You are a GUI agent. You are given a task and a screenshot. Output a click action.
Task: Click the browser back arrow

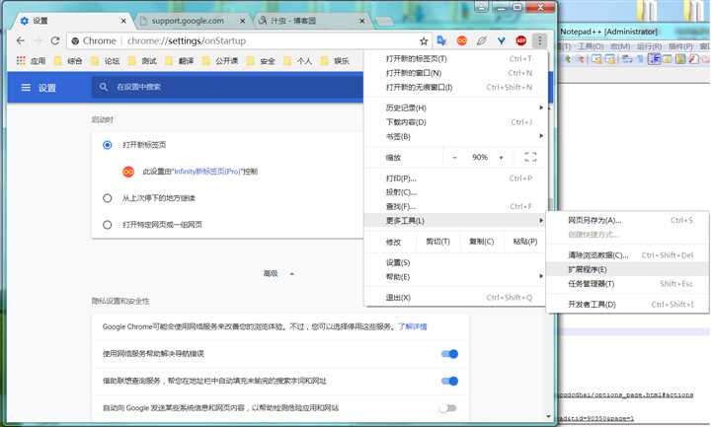pos(21,40)
